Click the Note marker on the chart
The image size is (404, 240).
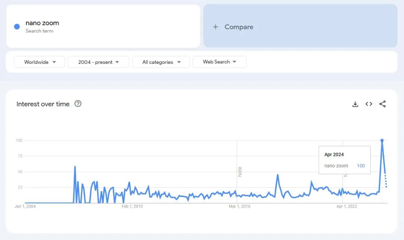click(240, 172)
